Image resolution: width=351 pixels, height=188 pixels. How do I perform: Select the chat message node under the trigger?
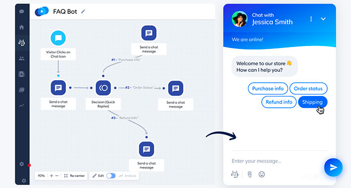tap(58, 88)
